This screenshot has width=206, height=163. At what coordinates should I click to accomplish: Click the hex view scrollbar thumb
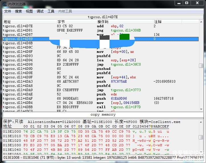tap(201, 137)
